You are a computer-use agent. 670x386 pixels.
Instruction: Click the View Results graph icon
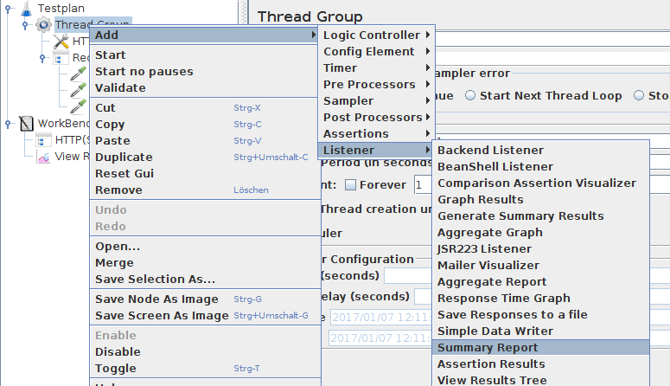pos(43,157)
